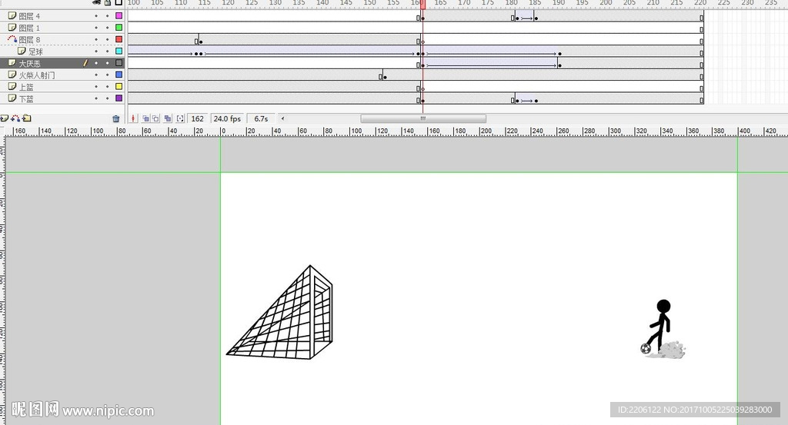Click the trash icon to delete layer

(x=116, y=119)
